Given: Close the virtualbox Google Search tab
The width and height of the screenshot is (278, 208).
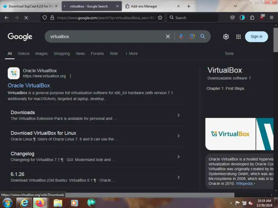Looking at the screenshot, I should tap(117, 6).
